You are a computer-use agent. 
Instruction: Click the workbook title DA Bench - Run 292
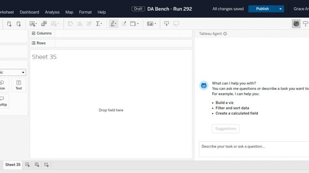click(x=169, y=9)
